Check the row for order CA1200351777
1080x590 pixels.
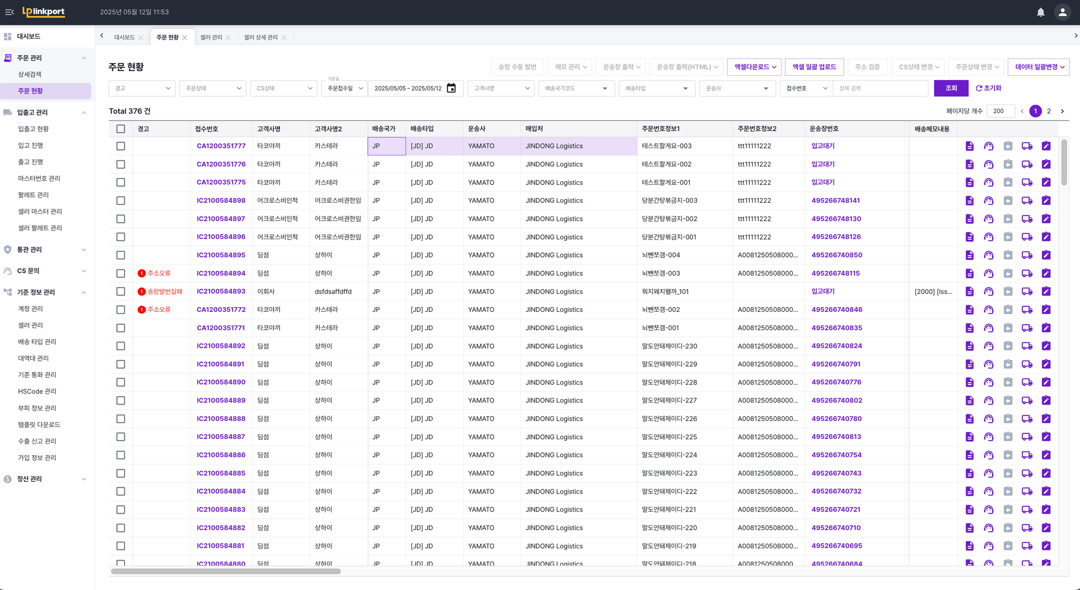pos(121,146)
